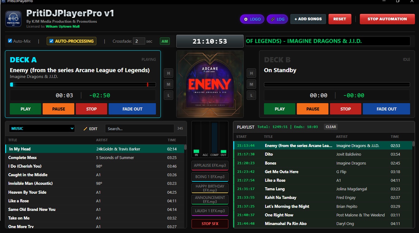Click the playlist CLEAR button

point(331,127)
